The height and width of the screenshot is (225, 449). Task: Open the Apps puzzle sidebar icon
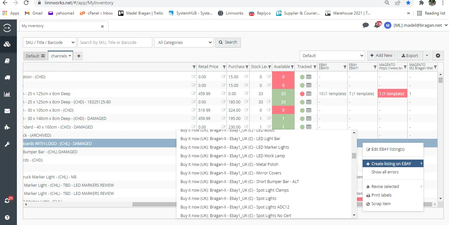(7, 127)
